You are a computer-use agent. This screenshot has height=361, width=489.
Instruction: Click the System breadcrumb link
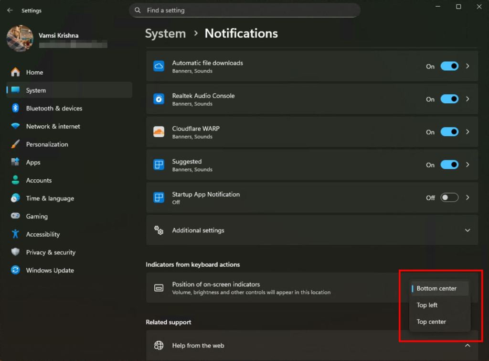165,33
